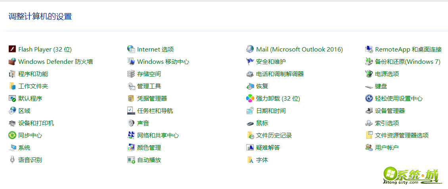Click the 日期和时间 calendar icon

coord(250,111)
